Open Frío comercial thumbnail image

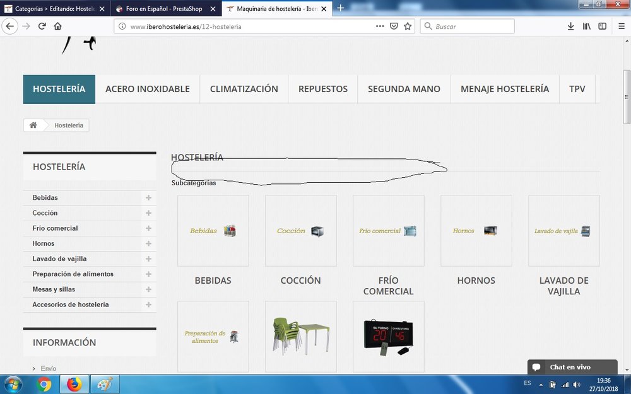(x=388, y=231)
